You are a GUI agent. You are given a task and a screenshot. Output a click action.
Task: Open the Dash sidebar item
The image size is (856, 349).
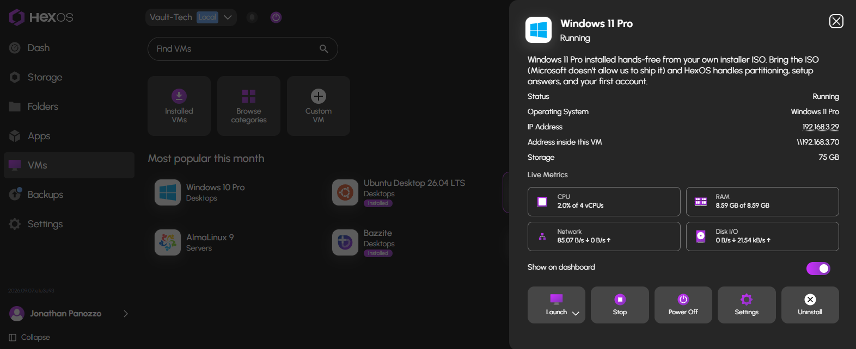pos(69,48)
